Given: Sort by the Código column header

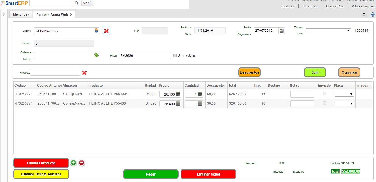Looking at the screenshot, I should tap(25, 85).
